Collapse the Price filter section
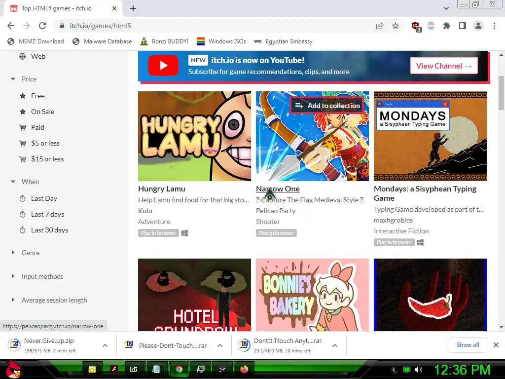This screenshot has width=505, height=379. 24,79
